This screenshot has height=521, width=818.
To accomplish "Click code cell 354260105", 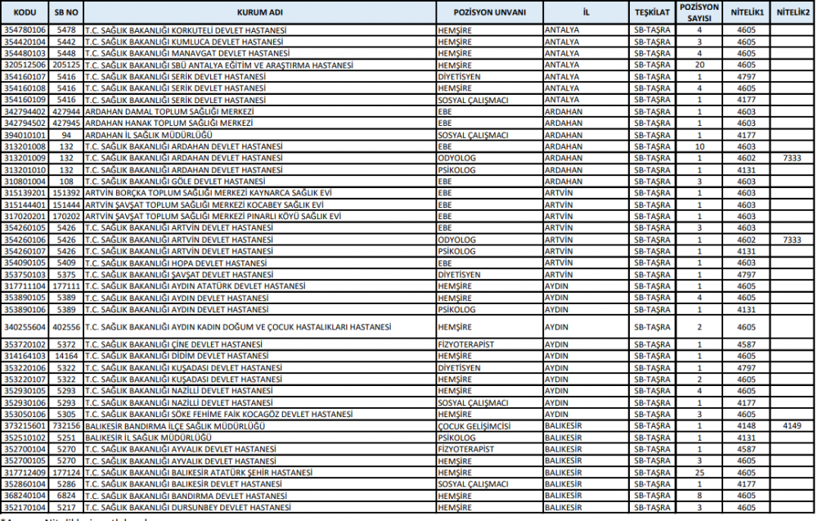I will 25,228.
